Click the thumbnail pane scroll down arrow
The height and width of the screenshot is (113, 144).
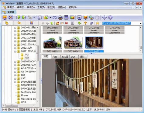[x=140, y=51]
